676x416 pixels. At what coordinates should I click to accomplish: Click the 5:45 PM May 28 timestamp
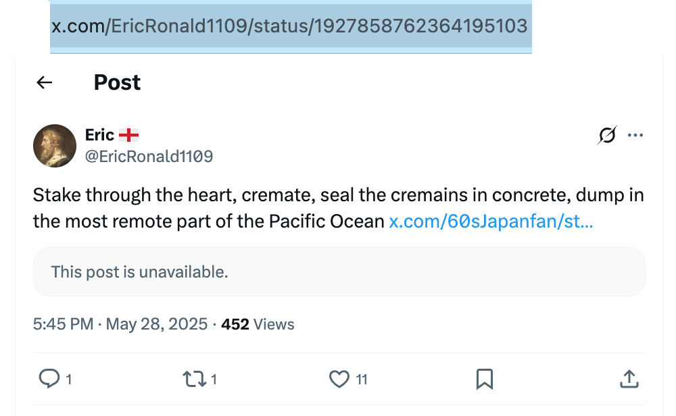pos(120,324)
